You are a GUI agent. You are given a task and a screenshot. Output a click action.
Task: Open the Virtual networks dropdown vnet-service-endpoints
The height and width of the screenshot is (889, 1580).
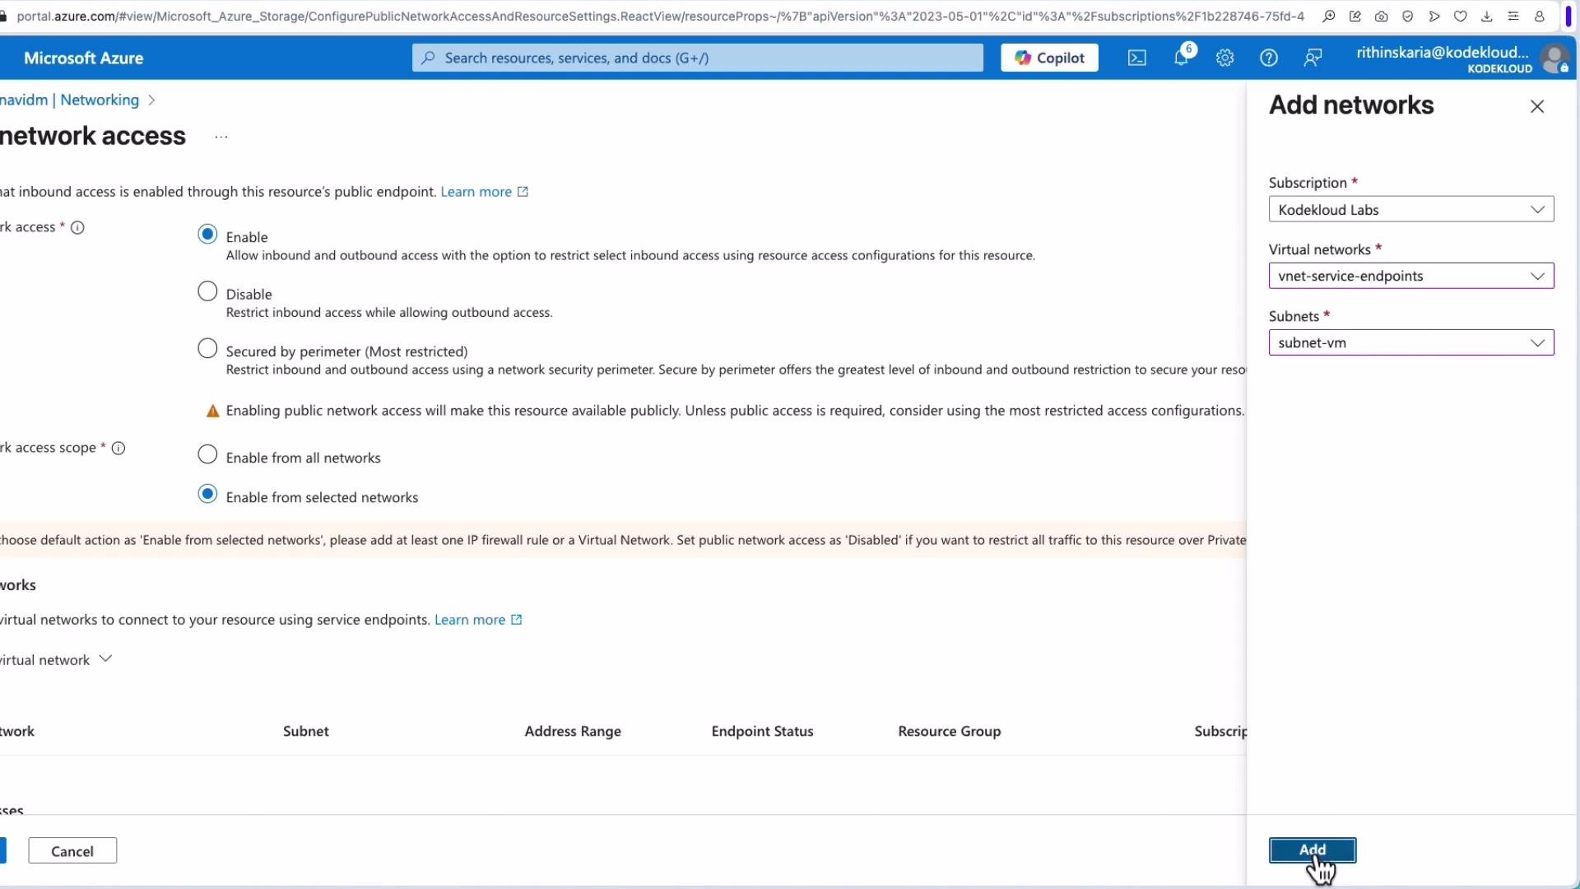click(x=1411, y=276)
